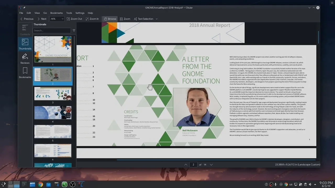The height and width of the screenshot is (188, 335).
Task: Open the Settings menu
Action: coord(80,13)
